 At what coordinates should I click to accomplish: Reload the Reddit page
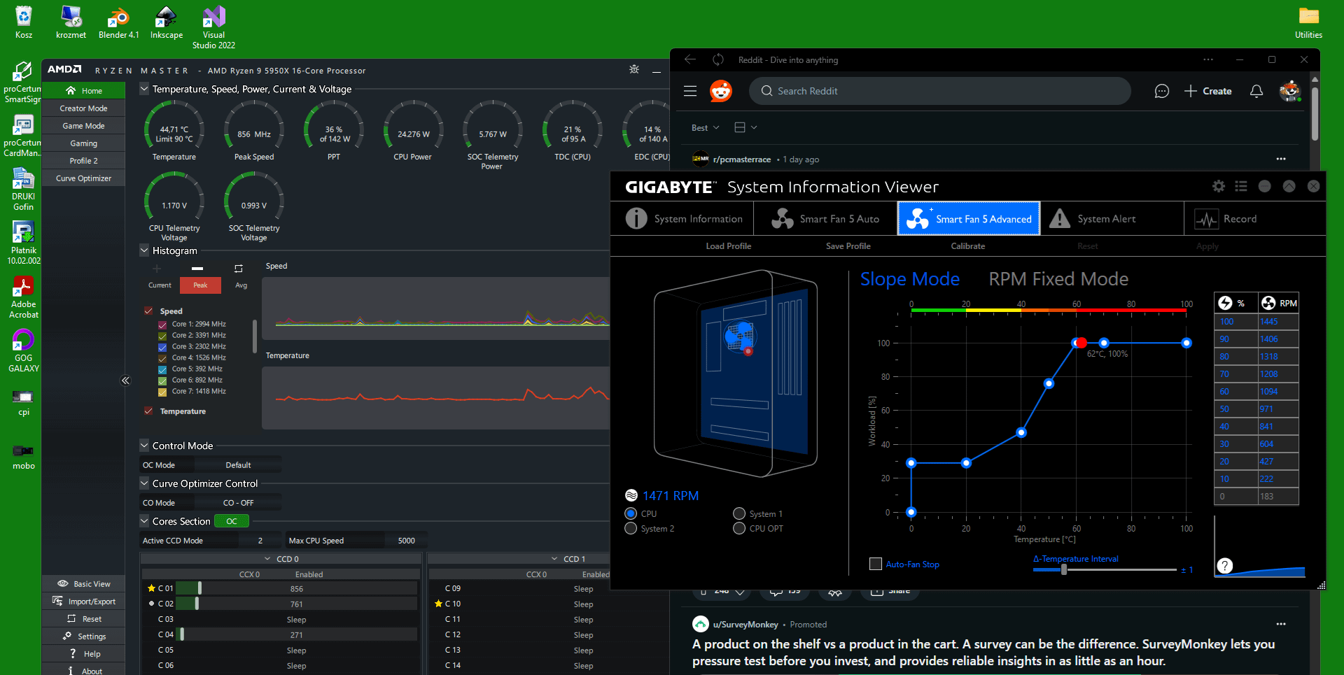coord(718,59)
